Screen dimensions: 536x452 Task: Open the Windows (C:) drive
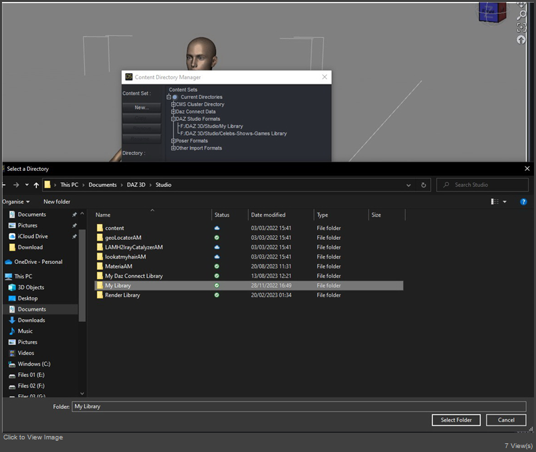(x=34, y=364)
